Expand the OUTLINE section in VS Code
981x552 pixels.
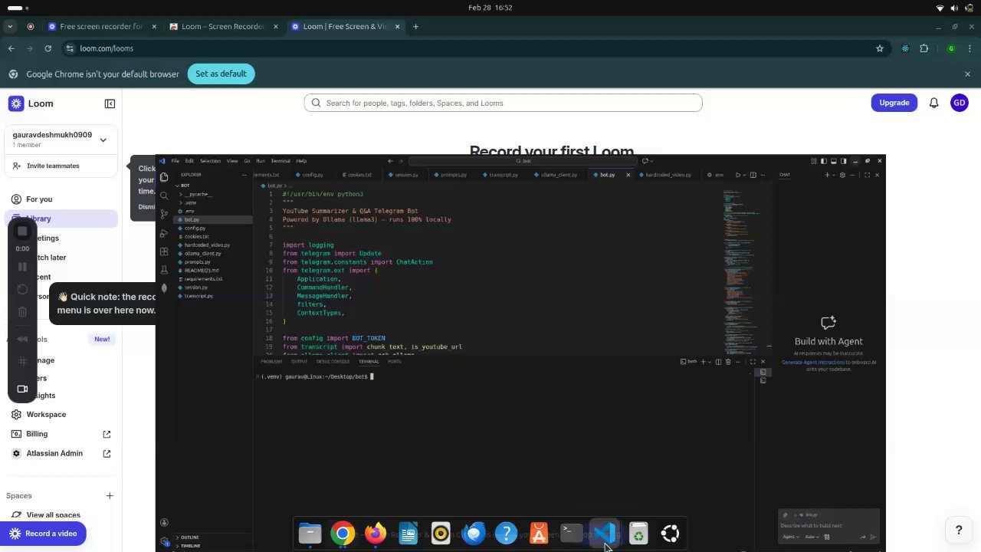click(189, 537)
